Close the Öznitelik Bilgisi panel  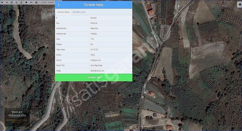coord(129,5)
